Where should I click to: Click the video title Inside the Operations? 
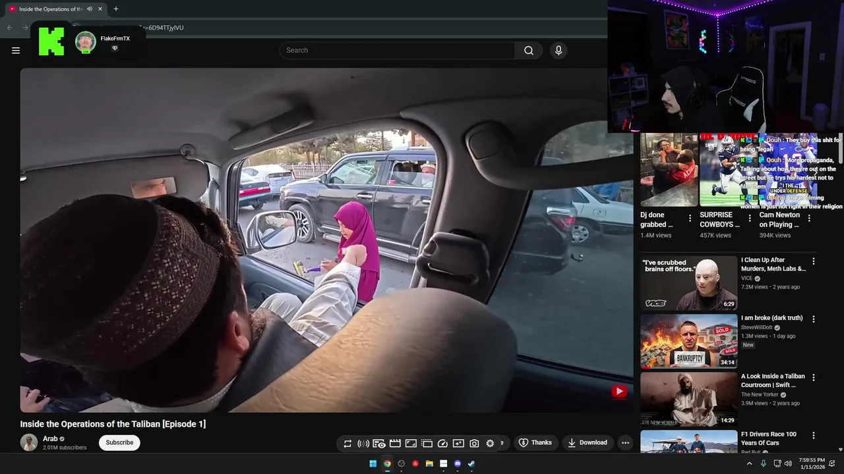[113, 424]
